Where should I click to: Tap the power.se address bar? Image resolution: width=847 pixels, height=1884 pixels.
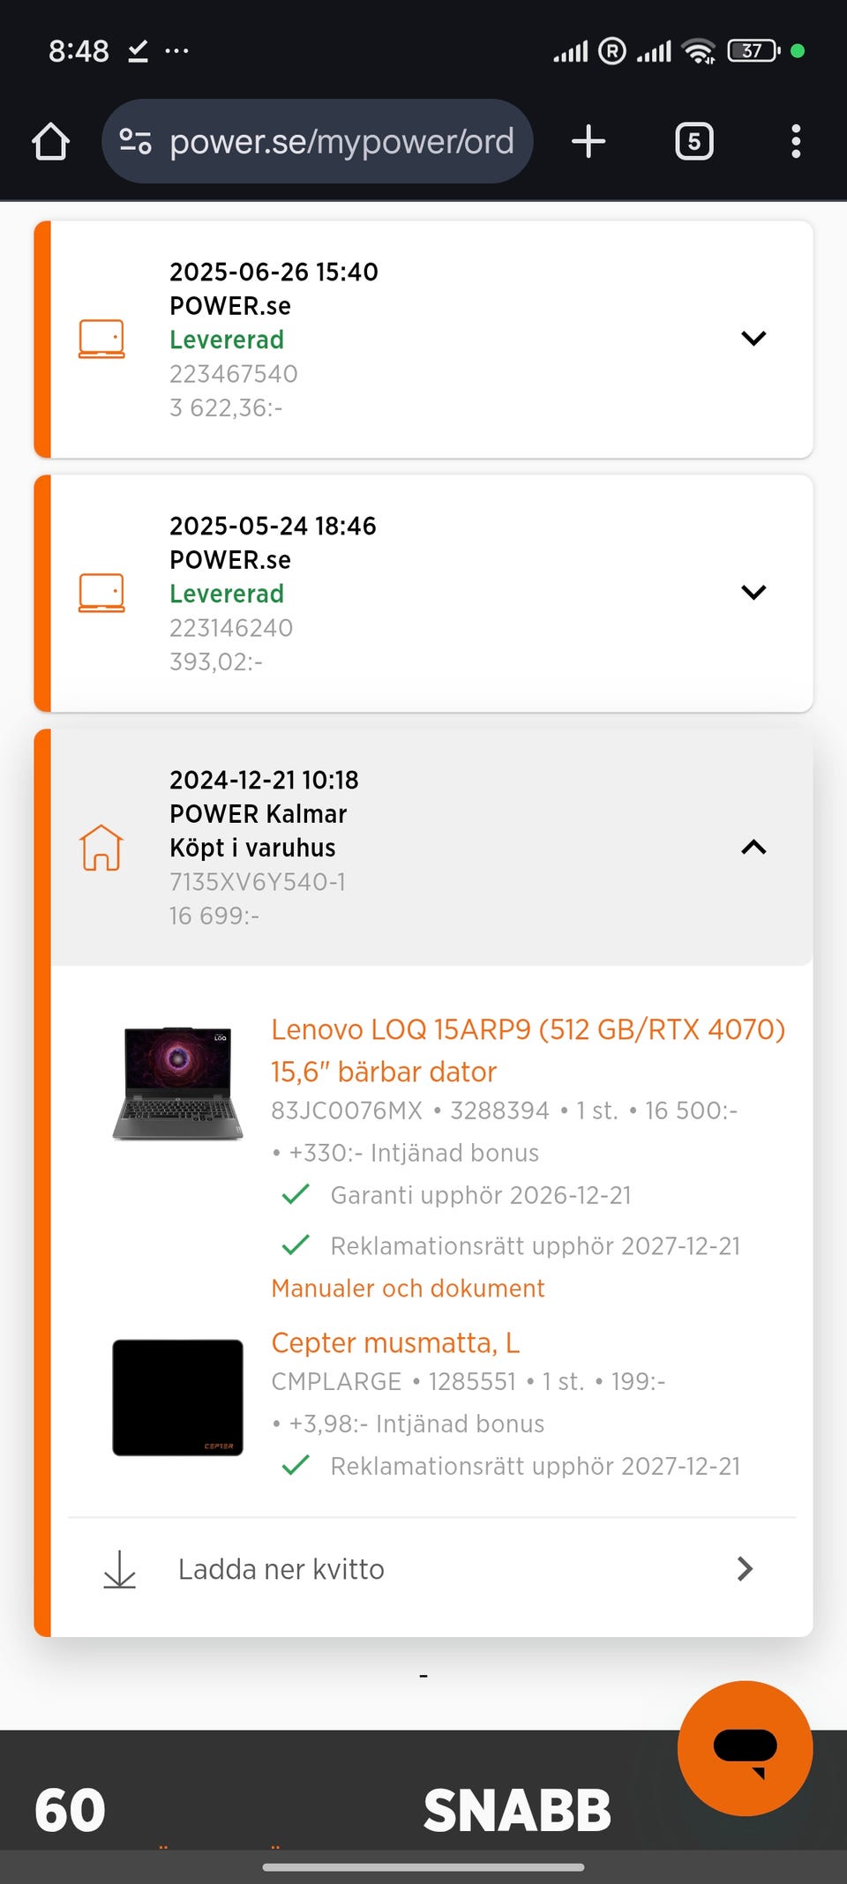pyautogui.click(x=341, y=141)
